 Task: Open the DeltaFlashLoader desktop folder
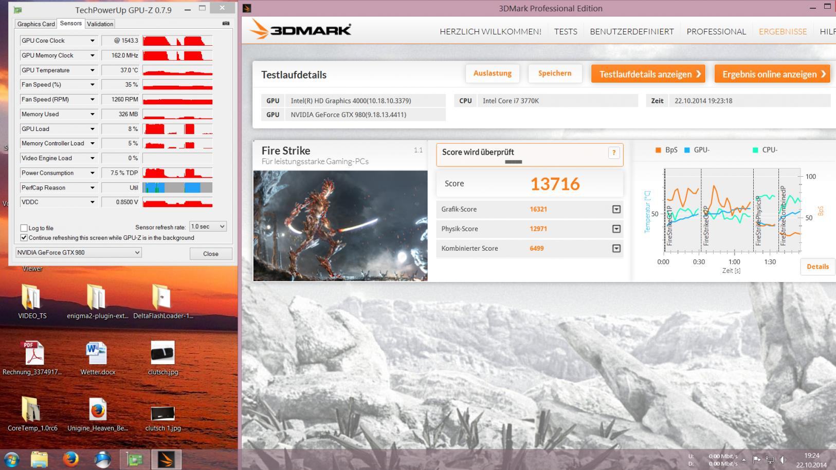click(162, 301)
